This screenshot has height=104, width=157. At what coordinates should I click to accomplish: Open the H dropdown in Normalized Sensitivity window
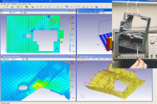tap(23, 59)
